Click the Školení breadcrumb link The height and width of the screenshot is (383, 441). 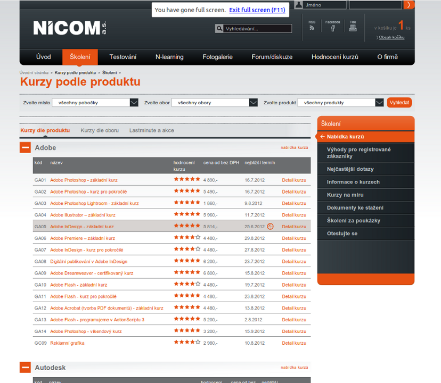coord(109,72)
